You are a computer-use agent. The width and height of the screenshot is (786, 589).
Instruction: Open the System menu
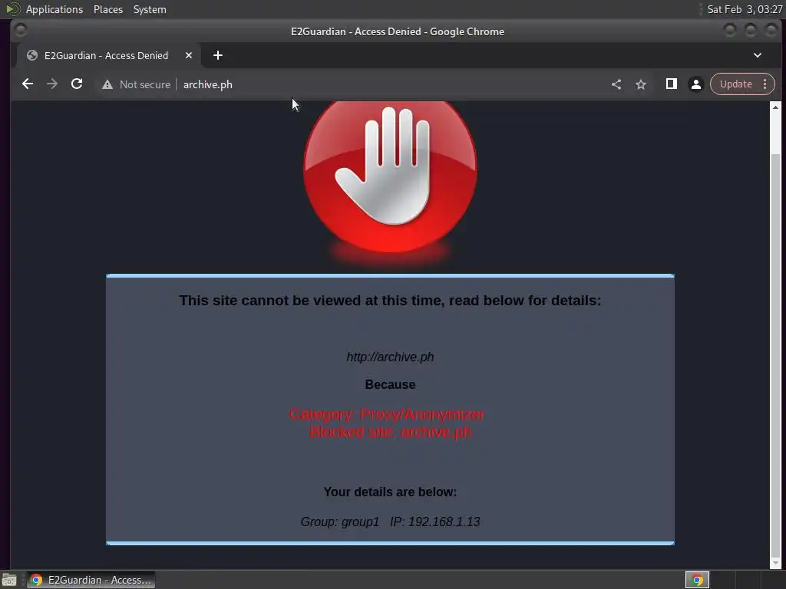click(x=150, y=9)
